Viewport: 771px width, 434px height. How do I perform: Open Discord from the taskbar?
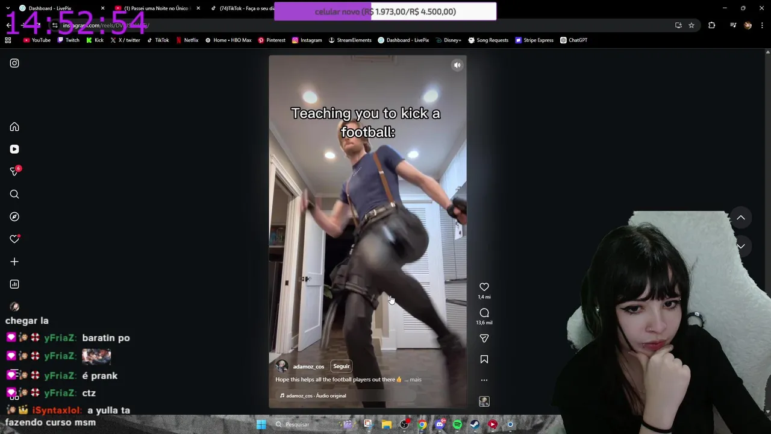tap(440, 424)
